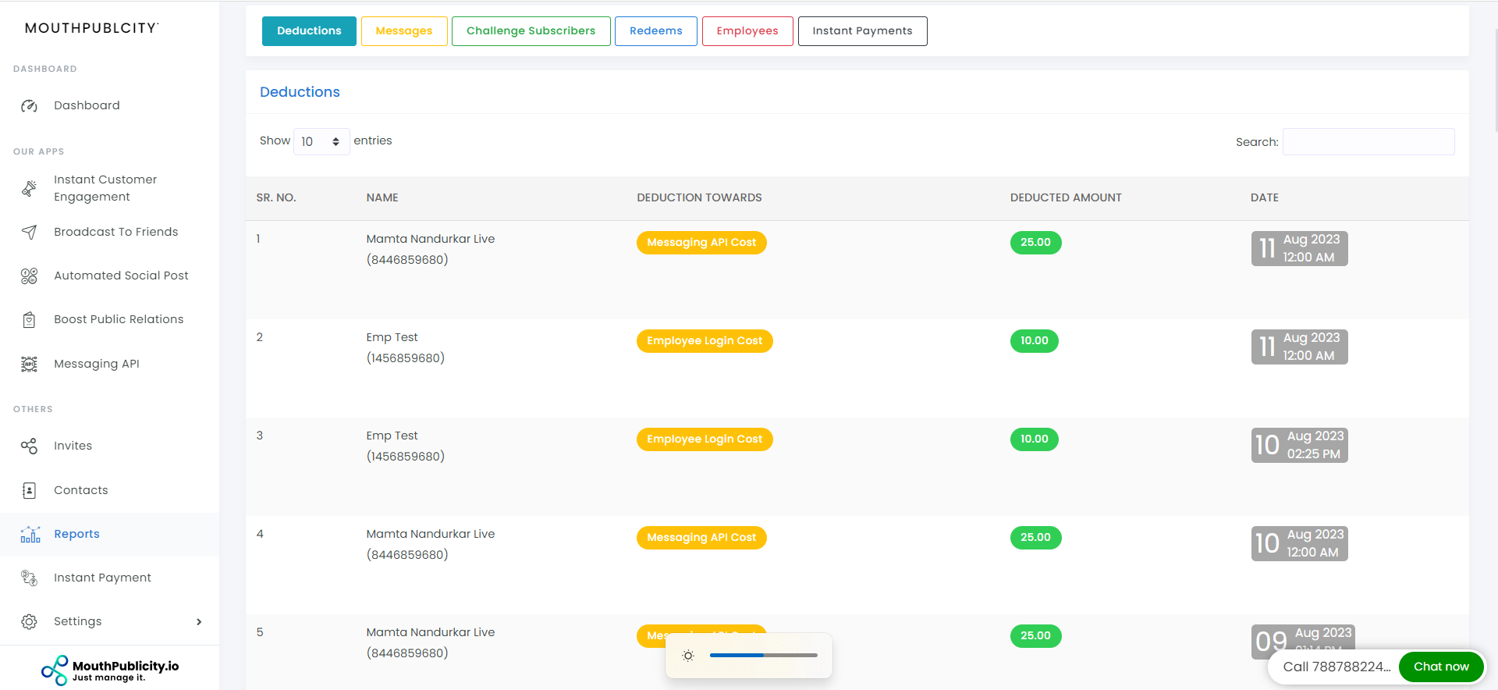
Task: Open the Instant Payments tab
Action: coord(862,31)
